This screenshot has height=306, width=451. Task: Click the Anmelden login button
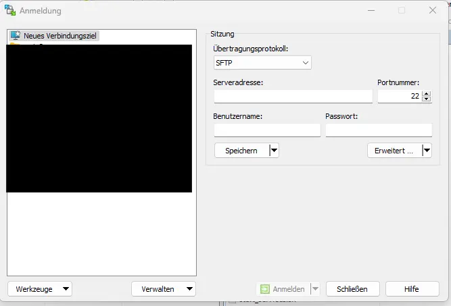point(283,288)
